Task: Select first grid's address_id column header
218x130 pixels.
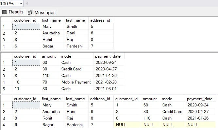Action: point(101,20)
